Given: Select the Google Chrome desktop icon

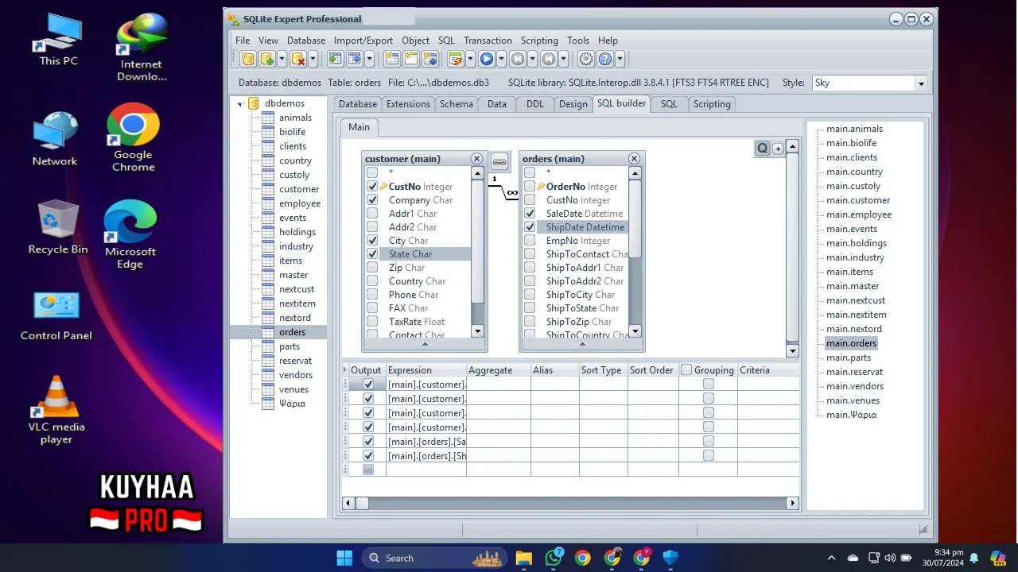Looking at the screenshot, I should [133, 137].
